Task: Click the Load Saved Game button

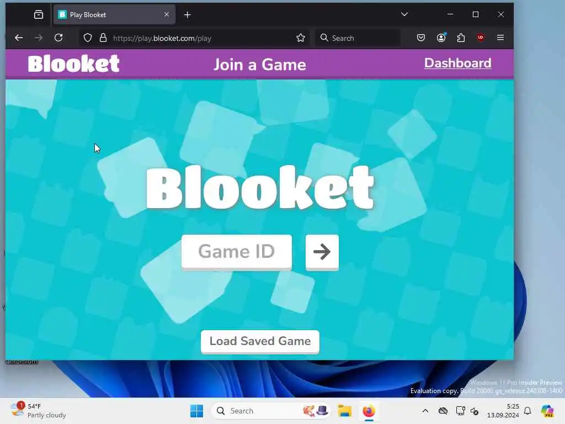Action: point(260,341)
